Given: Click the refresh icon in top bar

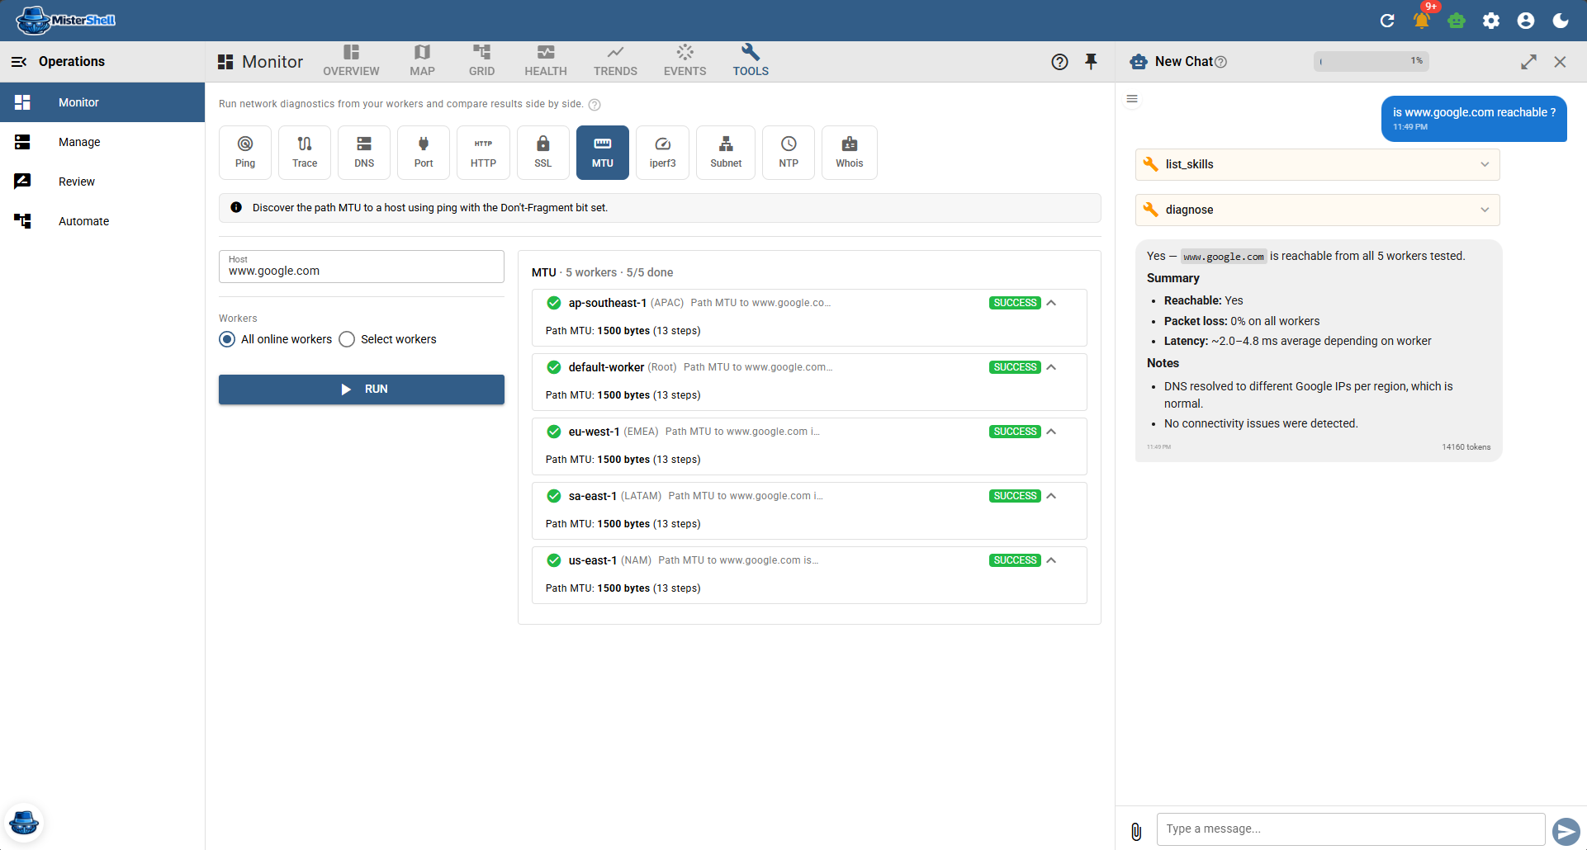Looking at the screenshot, I should [1387, 21].
